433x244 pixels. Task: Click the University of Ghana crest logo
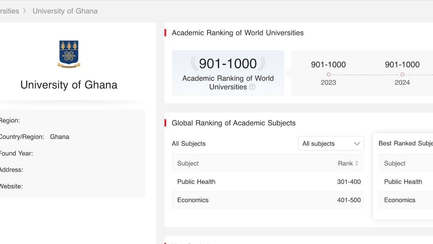click(x=69, y=54)
